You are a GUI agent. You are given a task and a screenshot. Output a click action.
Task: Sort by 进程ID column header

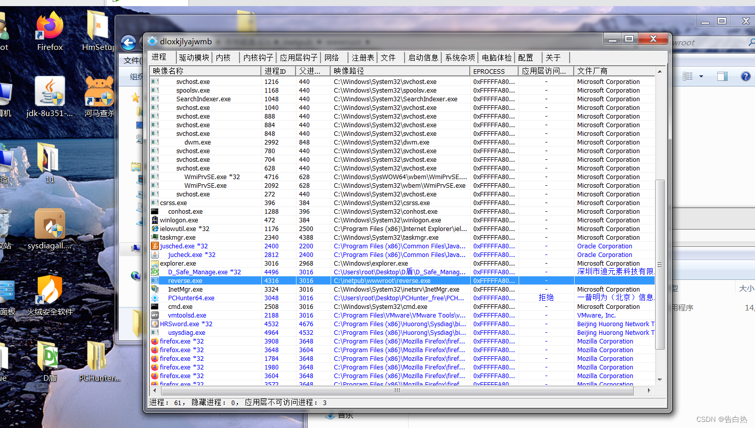point(278,71)
